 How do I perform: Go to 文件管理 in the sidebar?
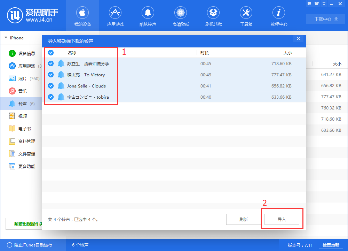coord(26,154)
